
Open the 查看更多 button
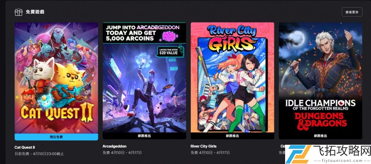[x=352, y=12]
